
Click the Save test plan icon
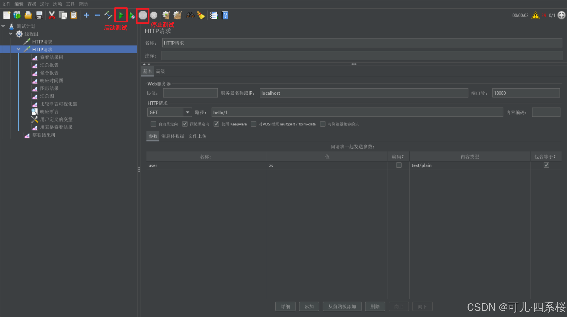point(39,15)
